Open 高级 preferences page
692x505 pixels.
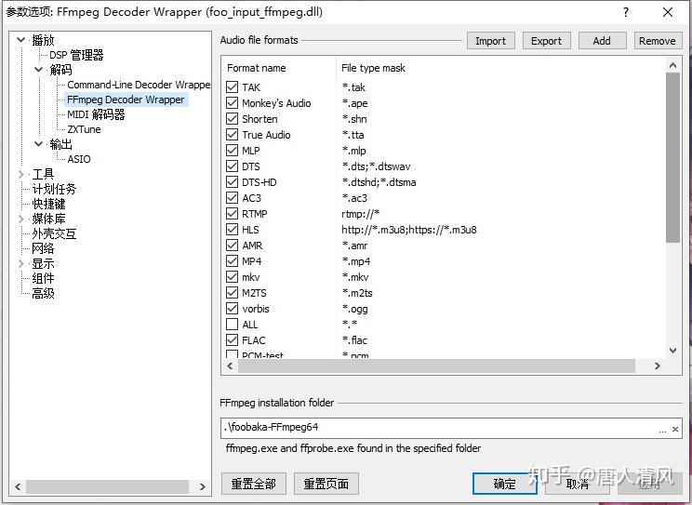pyautogui.click(x=43, y=293)
